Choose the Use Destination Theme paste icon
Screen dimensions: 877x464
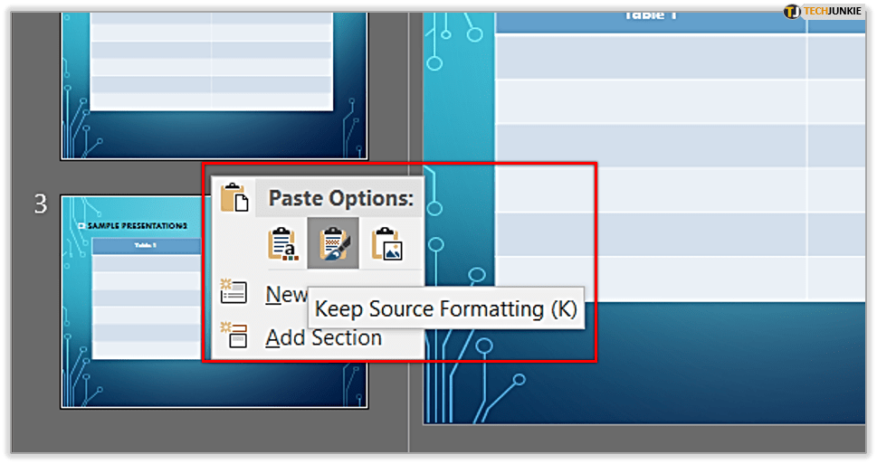(x=282, y=244)
